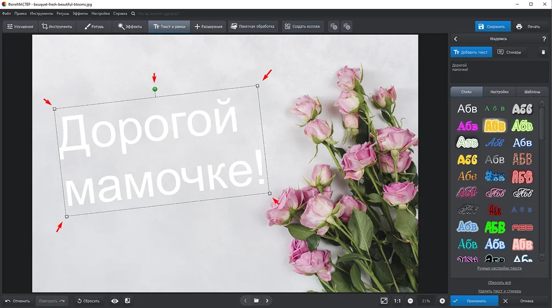Launch Пакетная обработка
This screenshot has width=552, height=308.
(x=252, y=27)
